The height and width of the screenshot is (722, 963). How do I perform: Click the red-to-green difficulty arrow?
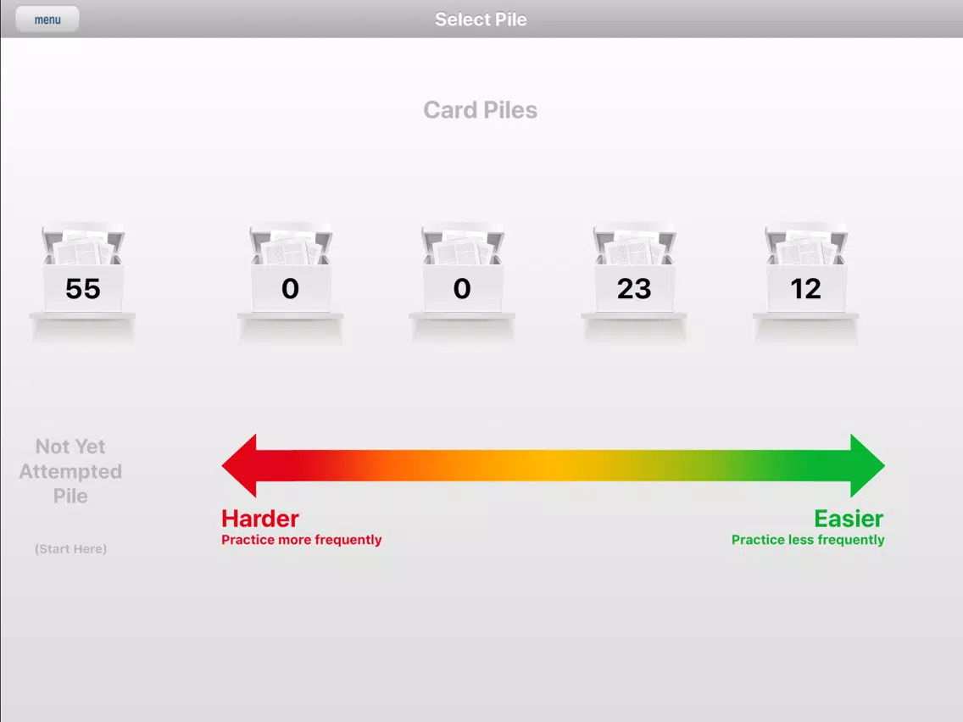pyautogui.click(x=553, y=465)
